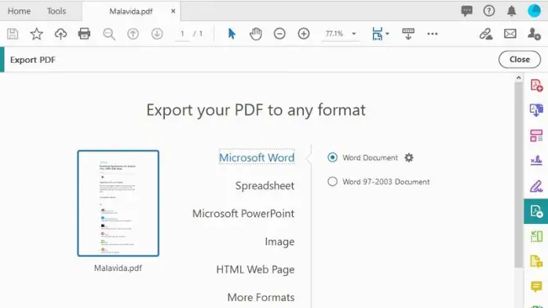
Task: Send file by email envelope icon
Action: click(x=510, y=34)
